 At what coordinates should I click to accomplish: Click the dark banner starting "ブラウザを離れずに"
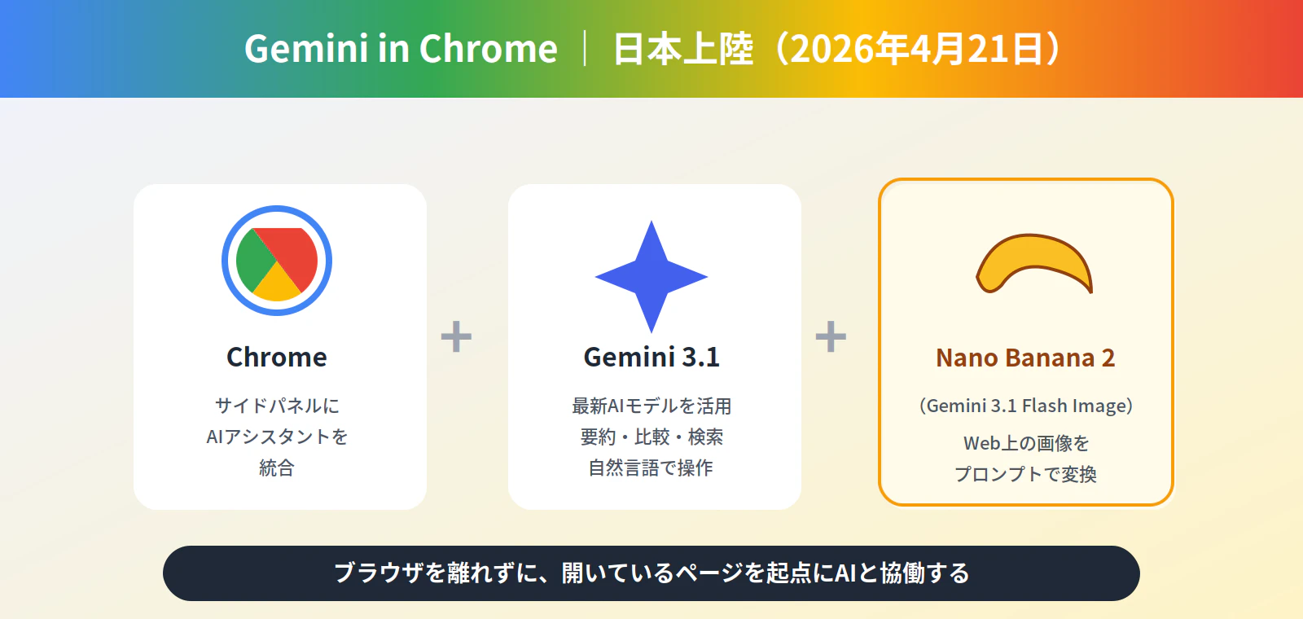click(x=651, y=573)
